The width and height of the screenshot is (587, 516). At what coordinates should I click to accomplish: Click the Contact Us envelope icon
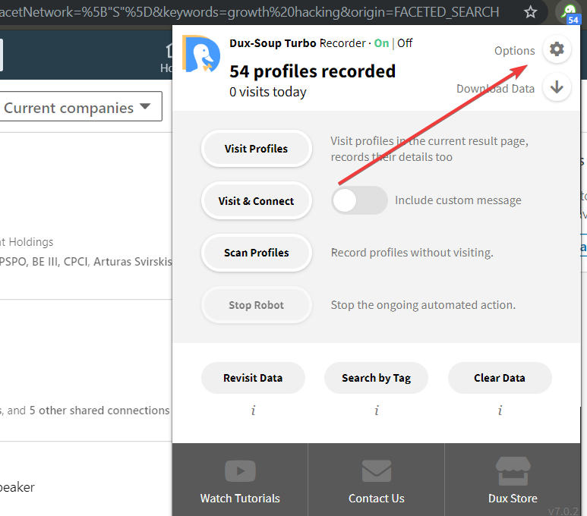[x=376, y=471]
